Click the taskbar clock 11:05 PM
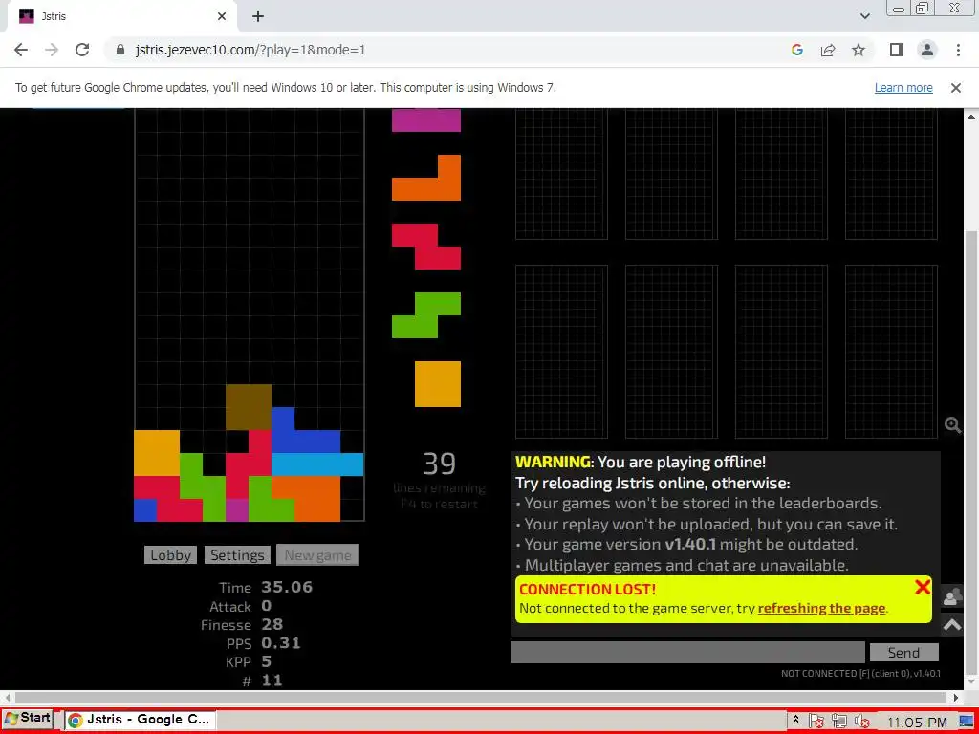 point(917,723)
